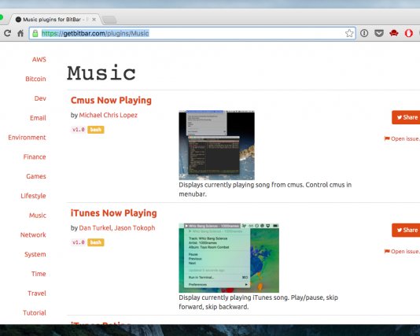Select the Email category link
The image size is (420, 336).
[x=38, y=118]
